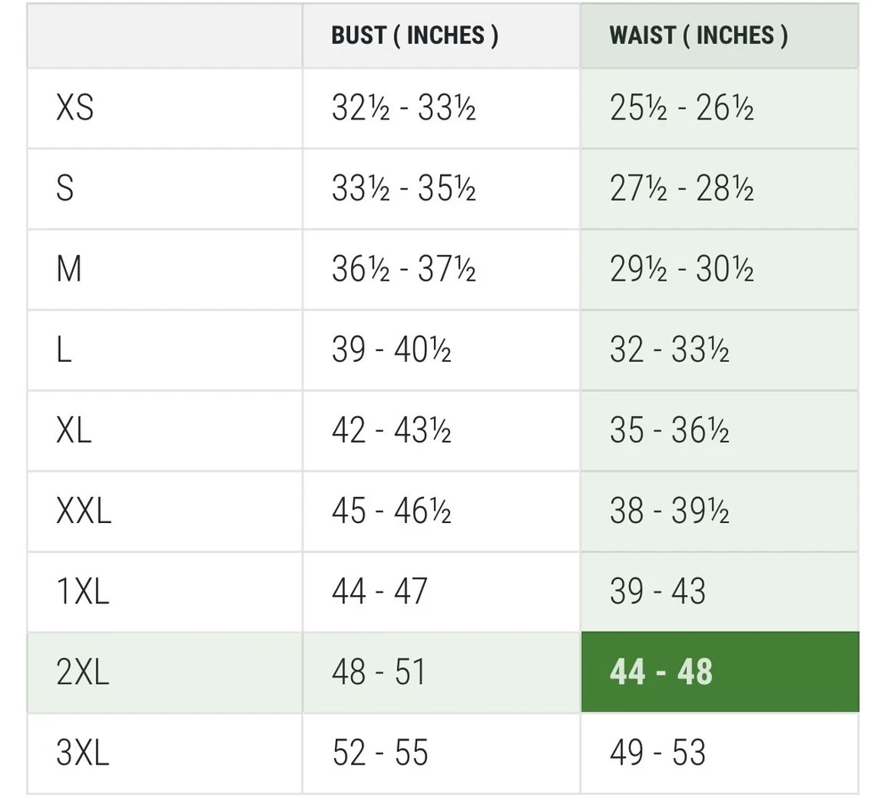Click the 32½ - 33½ bust cell
Viewport: 891px width, 808px height.
pyautogui.click(x=404, y=109)
